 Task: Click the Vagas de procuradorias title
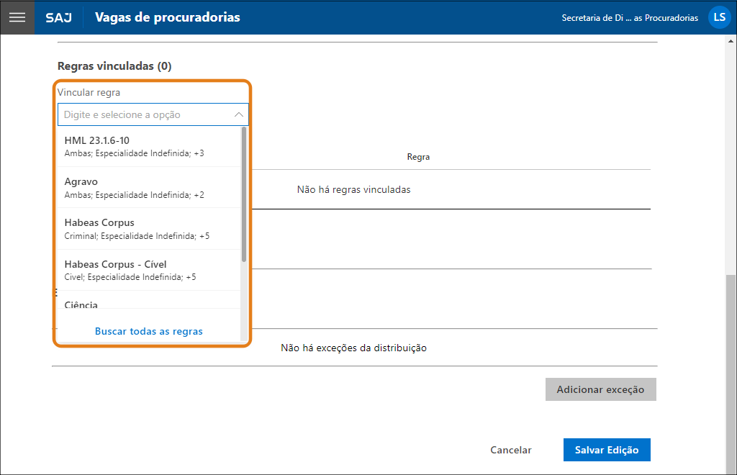click(168, 17)
